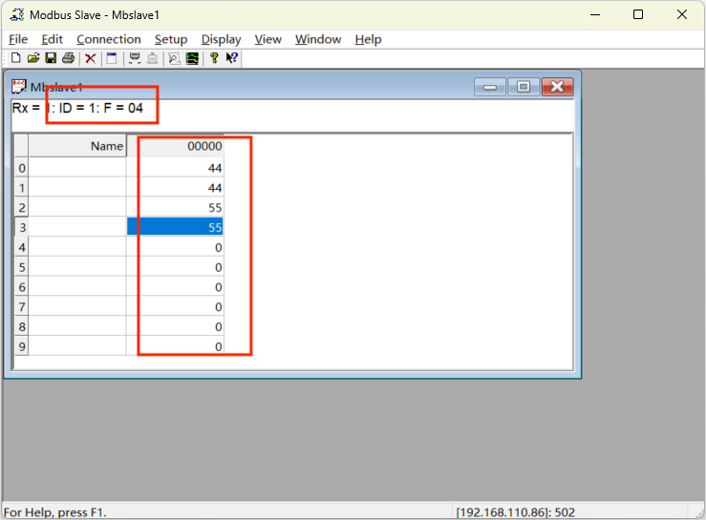Viewport: 706px width, 520px height.
Task: Select row header 5 in the table
Action: coord(21,267)
